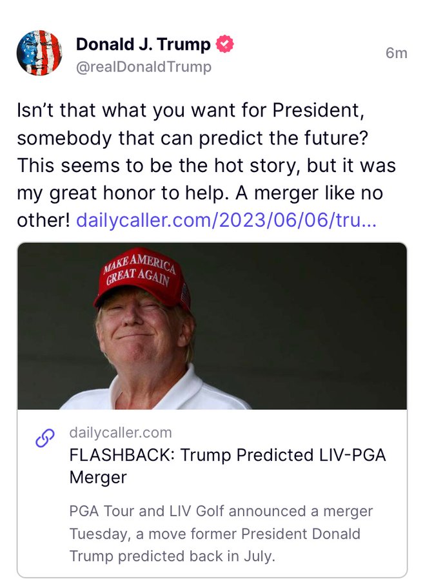Click the PGA Tour and LIV Golf description
Screen dimensions: 425x580
click(x=221, y=534)
